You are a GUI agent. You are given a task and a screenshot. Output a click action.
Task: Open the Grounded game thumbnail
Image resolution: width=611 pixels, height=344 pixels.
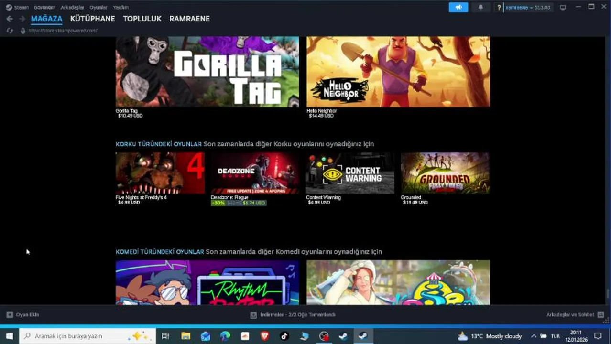445,173
